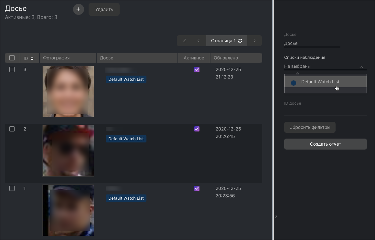375x240 pixels.
Task: Click Создать отчет button
Action: pyautogui.click(x=325, y=144)
